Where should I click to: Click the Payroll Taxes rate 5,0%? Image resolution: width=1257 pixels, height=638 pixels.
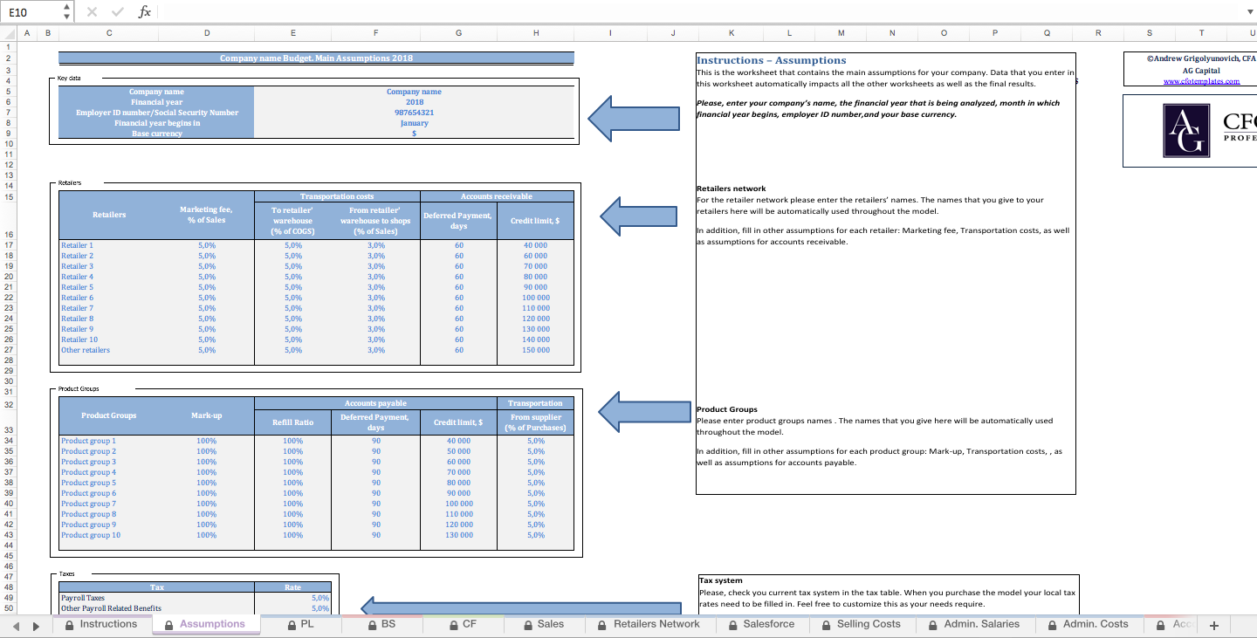[x=292, y=598]
